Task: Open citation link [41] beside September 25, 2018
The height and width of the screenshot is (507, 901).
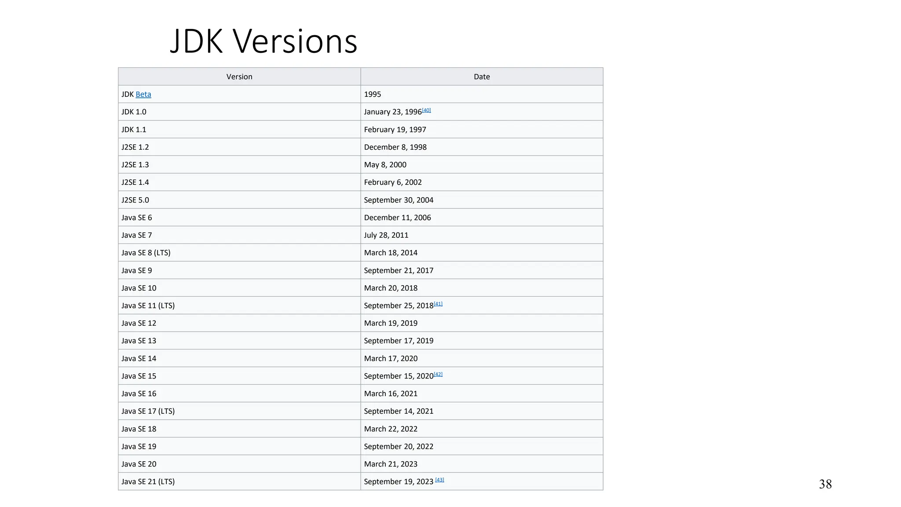Action: pos(438,304)
